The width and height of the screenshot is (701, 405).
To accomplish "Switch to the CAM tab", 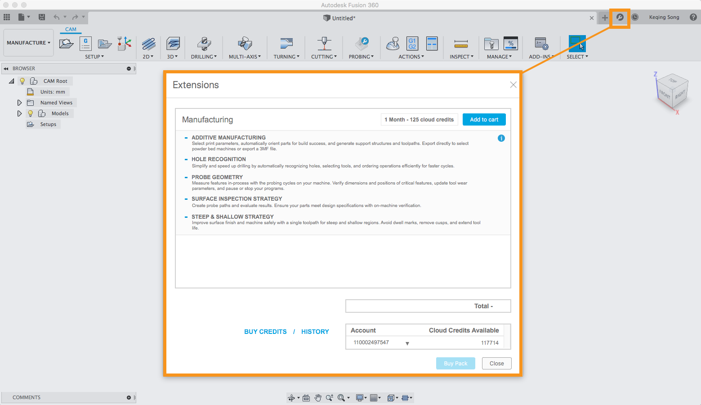I will click(71, 29).
